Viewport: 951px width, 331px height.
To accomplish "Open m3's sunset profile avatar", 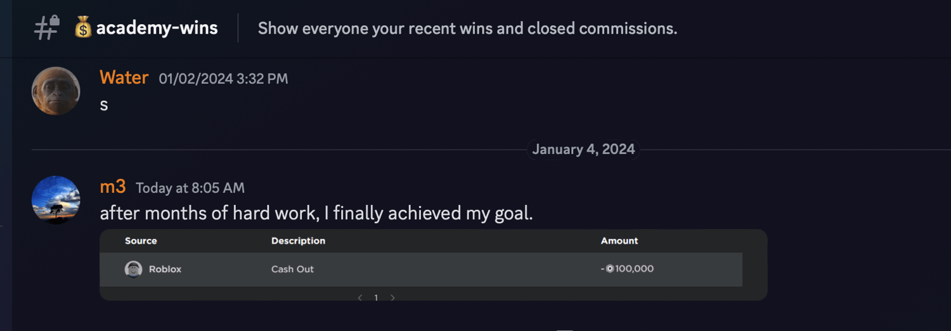I will [56, 200].
